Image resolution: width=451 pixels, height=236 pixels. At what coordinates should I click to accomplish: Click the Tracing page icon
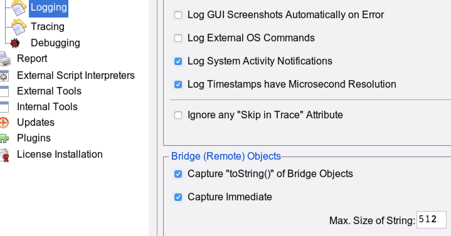[x=19, y=27]
